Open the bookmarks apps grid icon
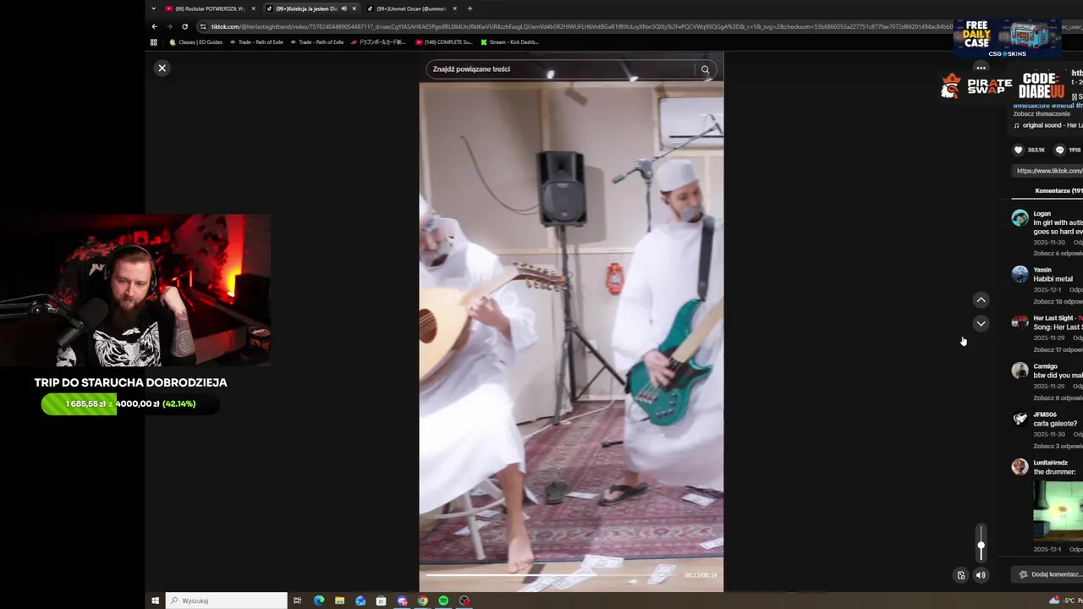 click(x=153, y=41)
